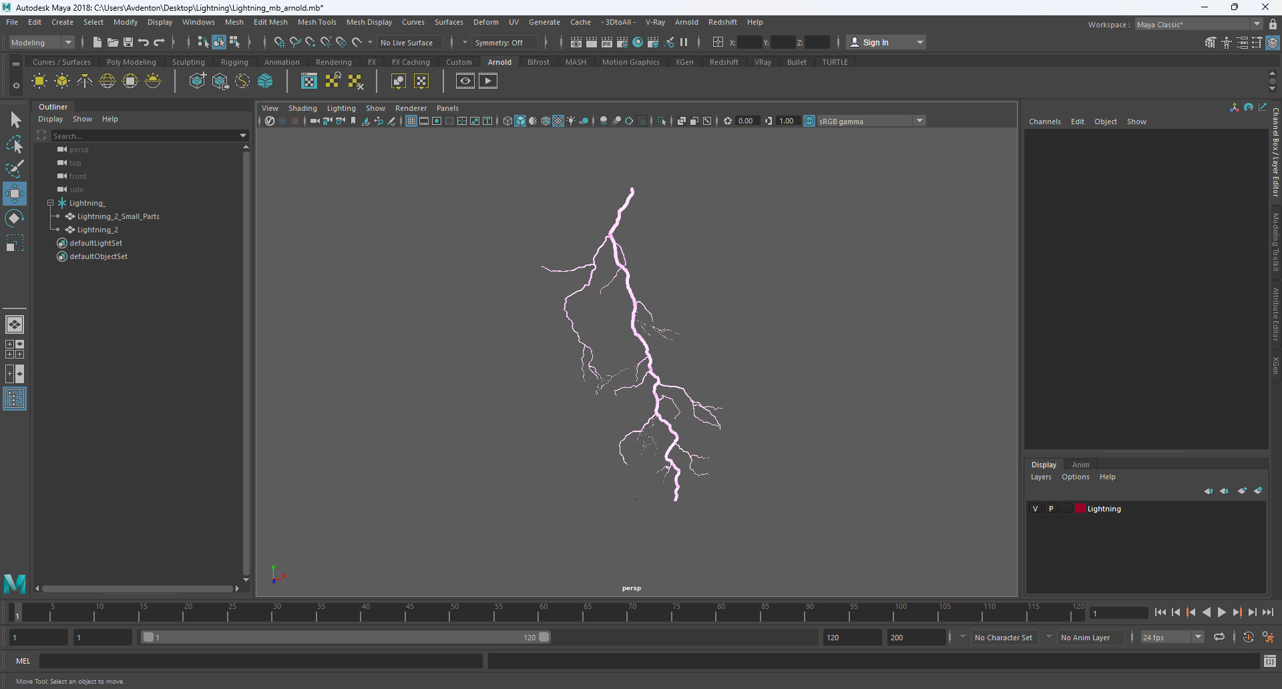Step forward to the next key
Image resolution: width=1282 pixels, height=689 pixels.
[1237, 612]
